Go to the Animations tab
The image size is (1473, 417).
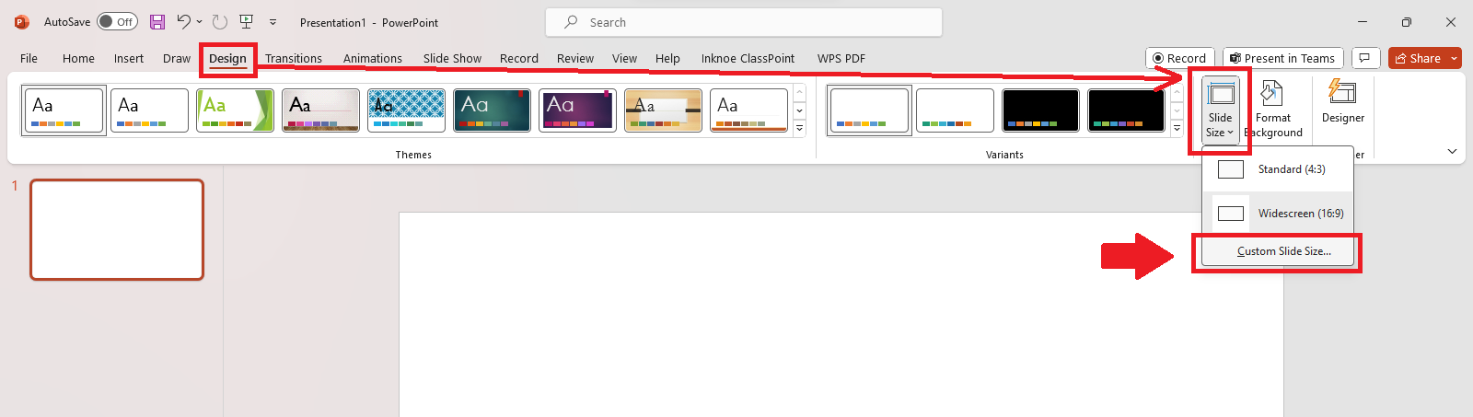point(373,58)
